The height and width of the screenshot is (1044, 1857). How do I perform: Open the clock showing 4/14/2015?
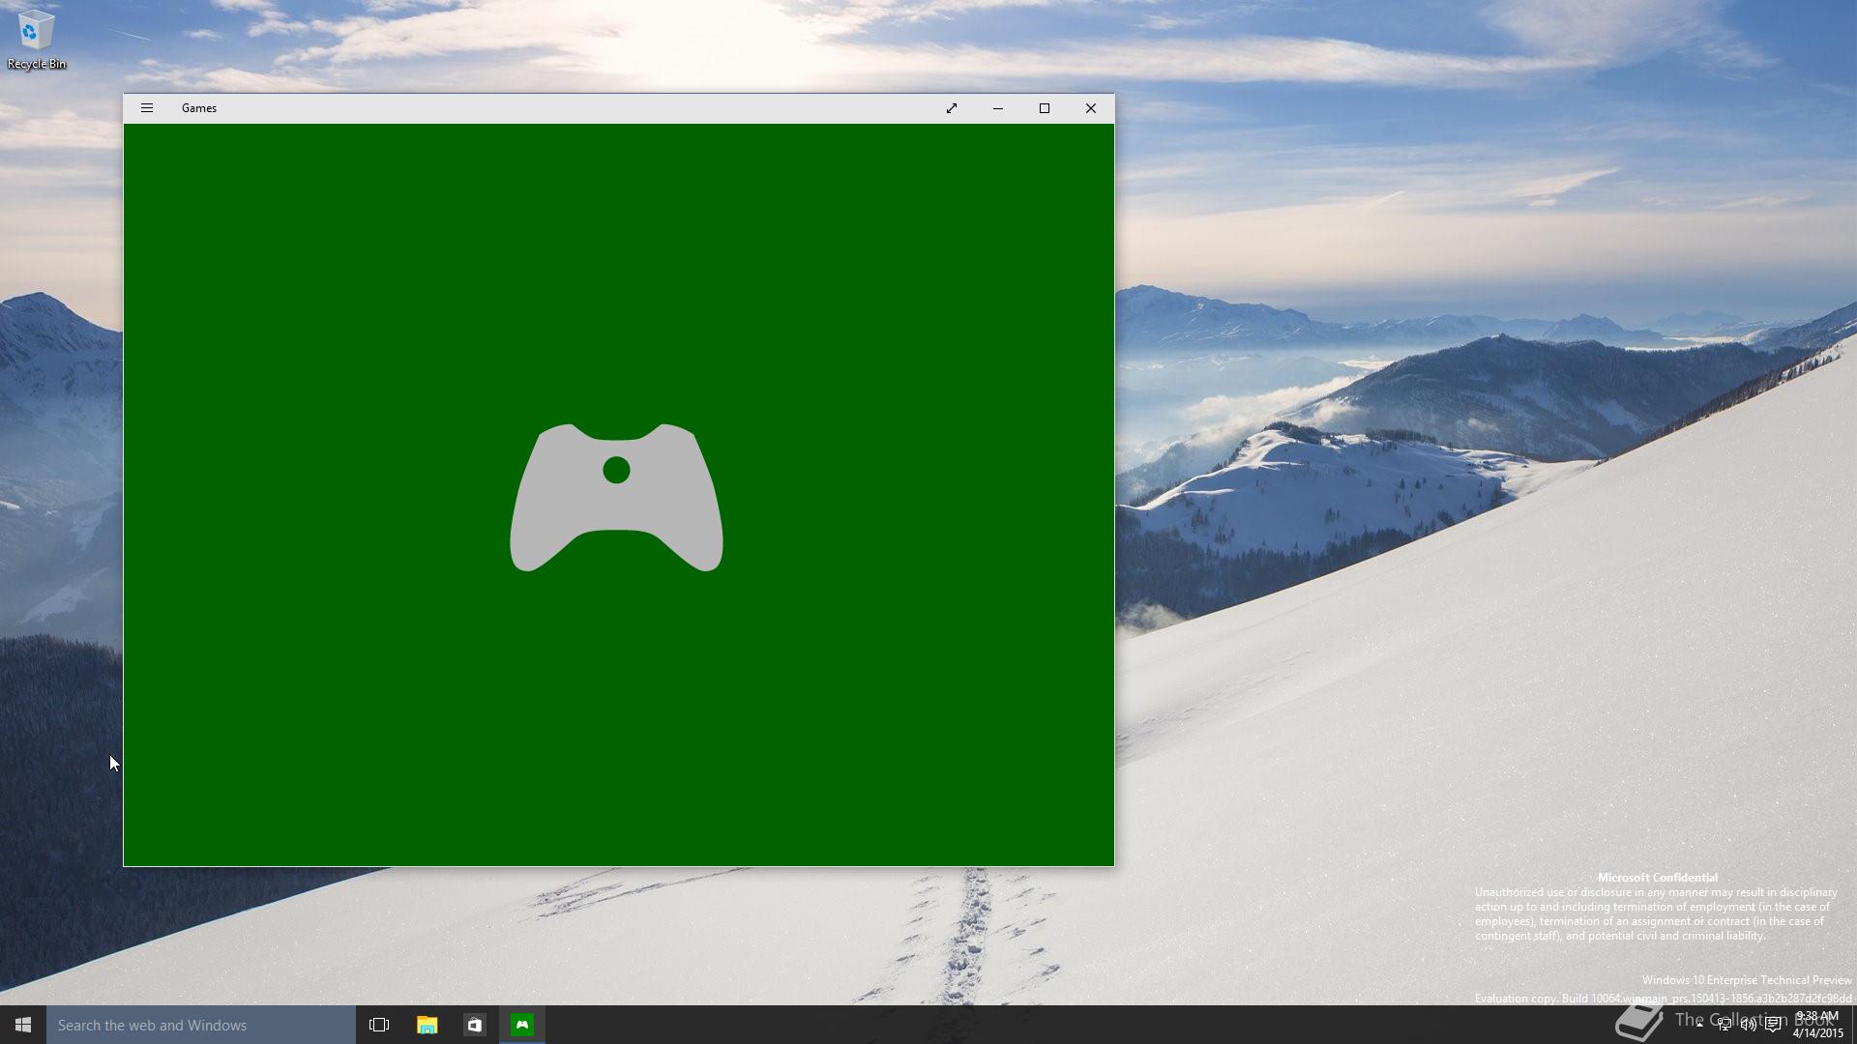(x=1817, y=1025)
